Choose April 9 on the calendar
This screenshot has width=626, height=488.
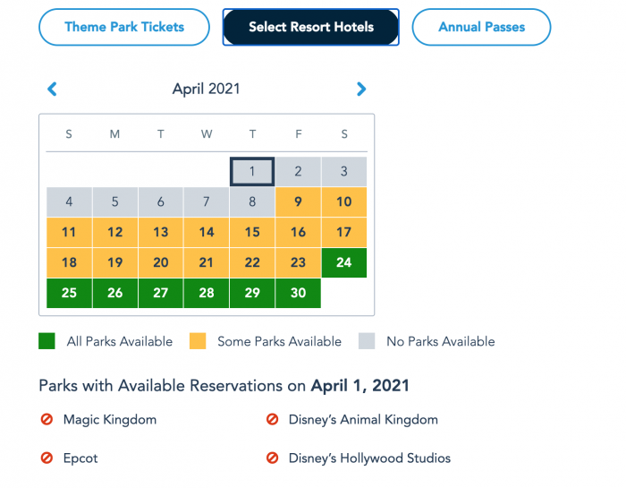[298, 201]
